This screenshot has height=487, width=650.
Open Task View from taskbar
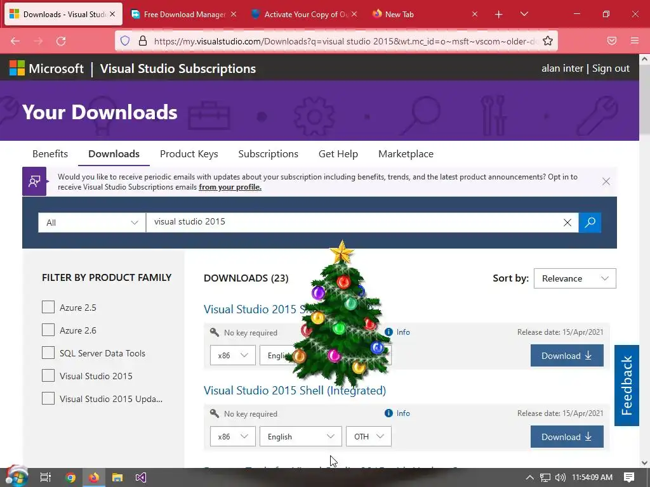click(x=45, y=477)
